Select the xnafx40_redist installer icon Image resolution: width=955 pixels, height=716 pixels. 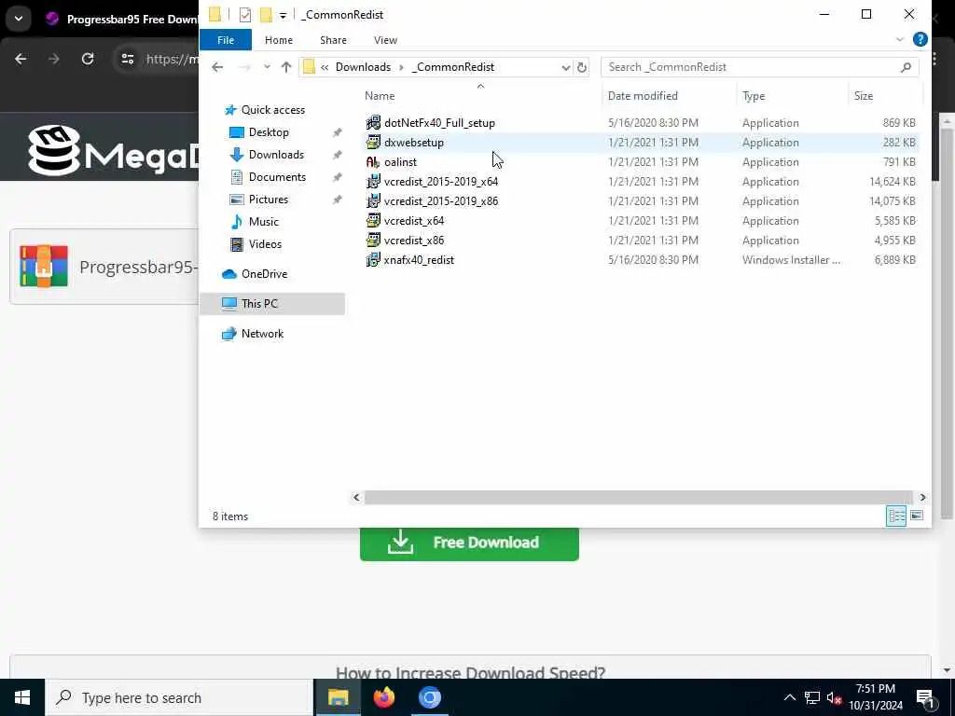pos(373,260)
